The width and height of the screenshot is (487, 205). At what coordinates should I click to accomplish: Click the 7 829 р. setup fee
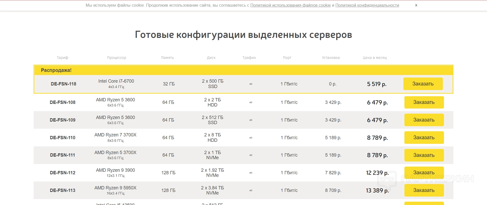[333, 172]
